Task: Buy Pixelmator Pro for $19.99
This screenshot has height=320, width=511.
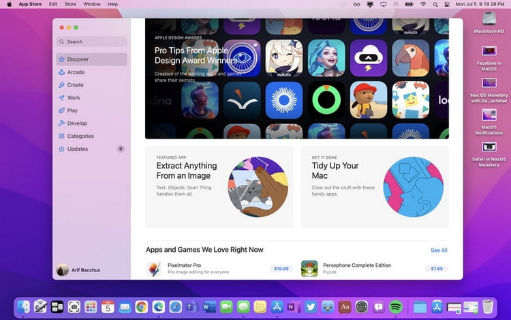Action: click(x=281, y=269)
